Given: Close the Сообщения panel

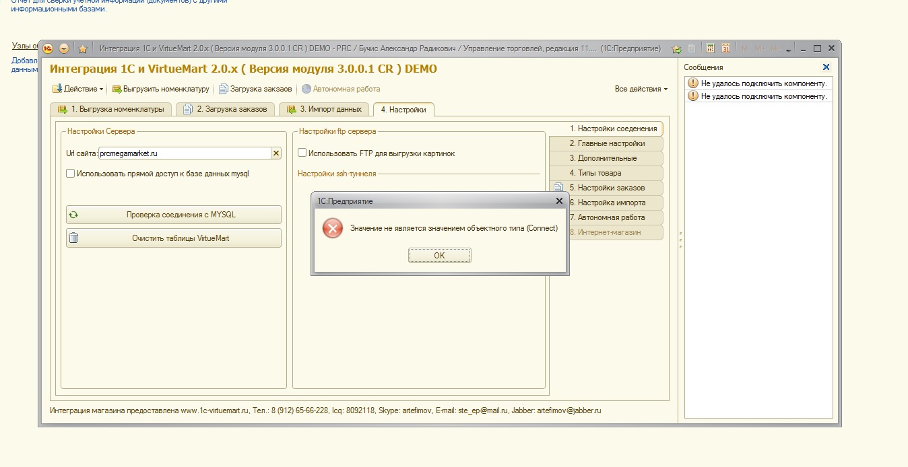Looking at the screenshot, I should 826,67.
